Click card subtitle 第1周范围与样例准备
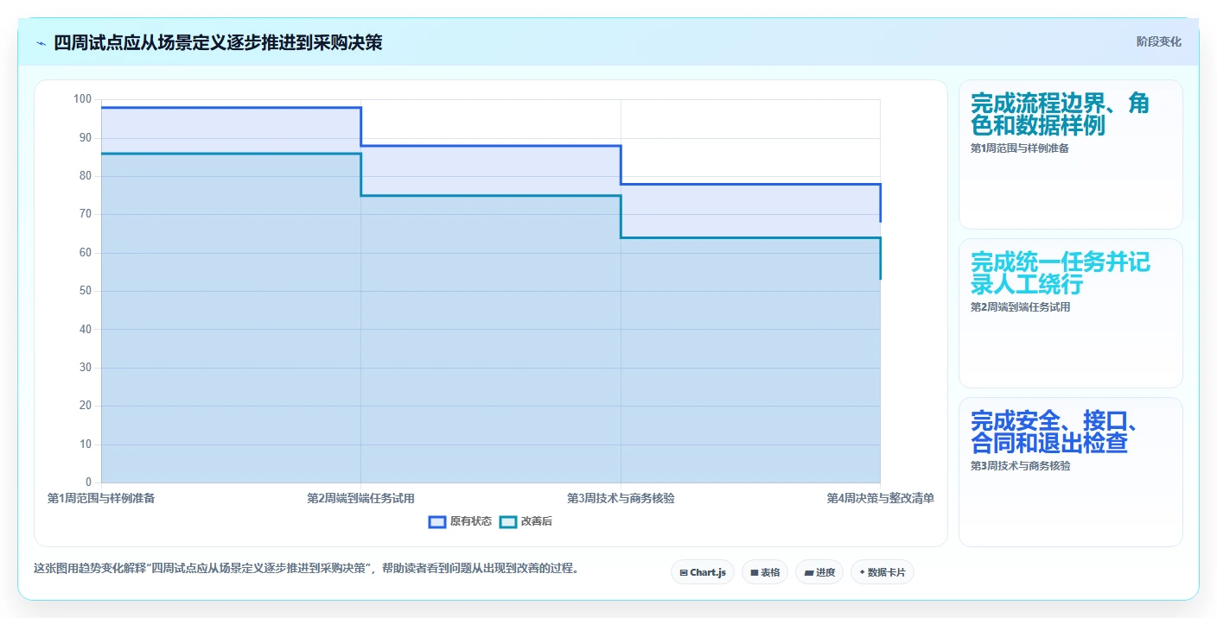 (1020, 148)
